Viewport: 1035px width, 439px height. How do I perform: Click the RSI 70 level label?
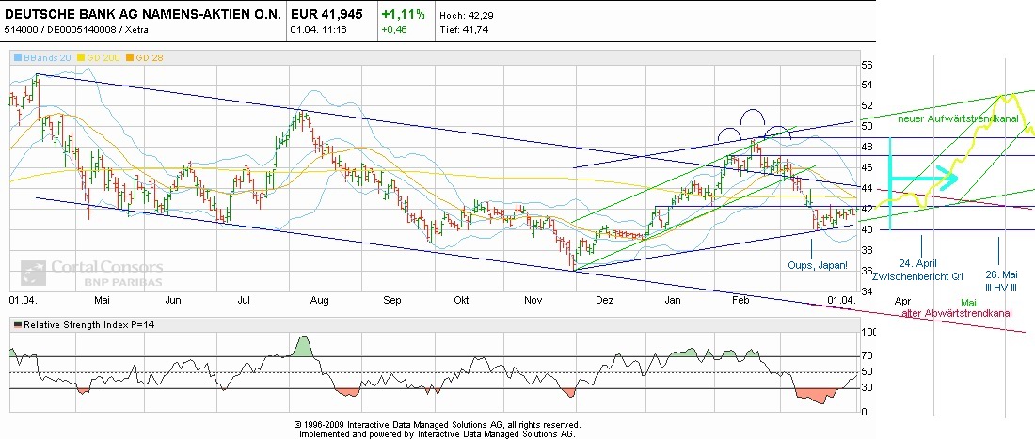coord(868,356)
